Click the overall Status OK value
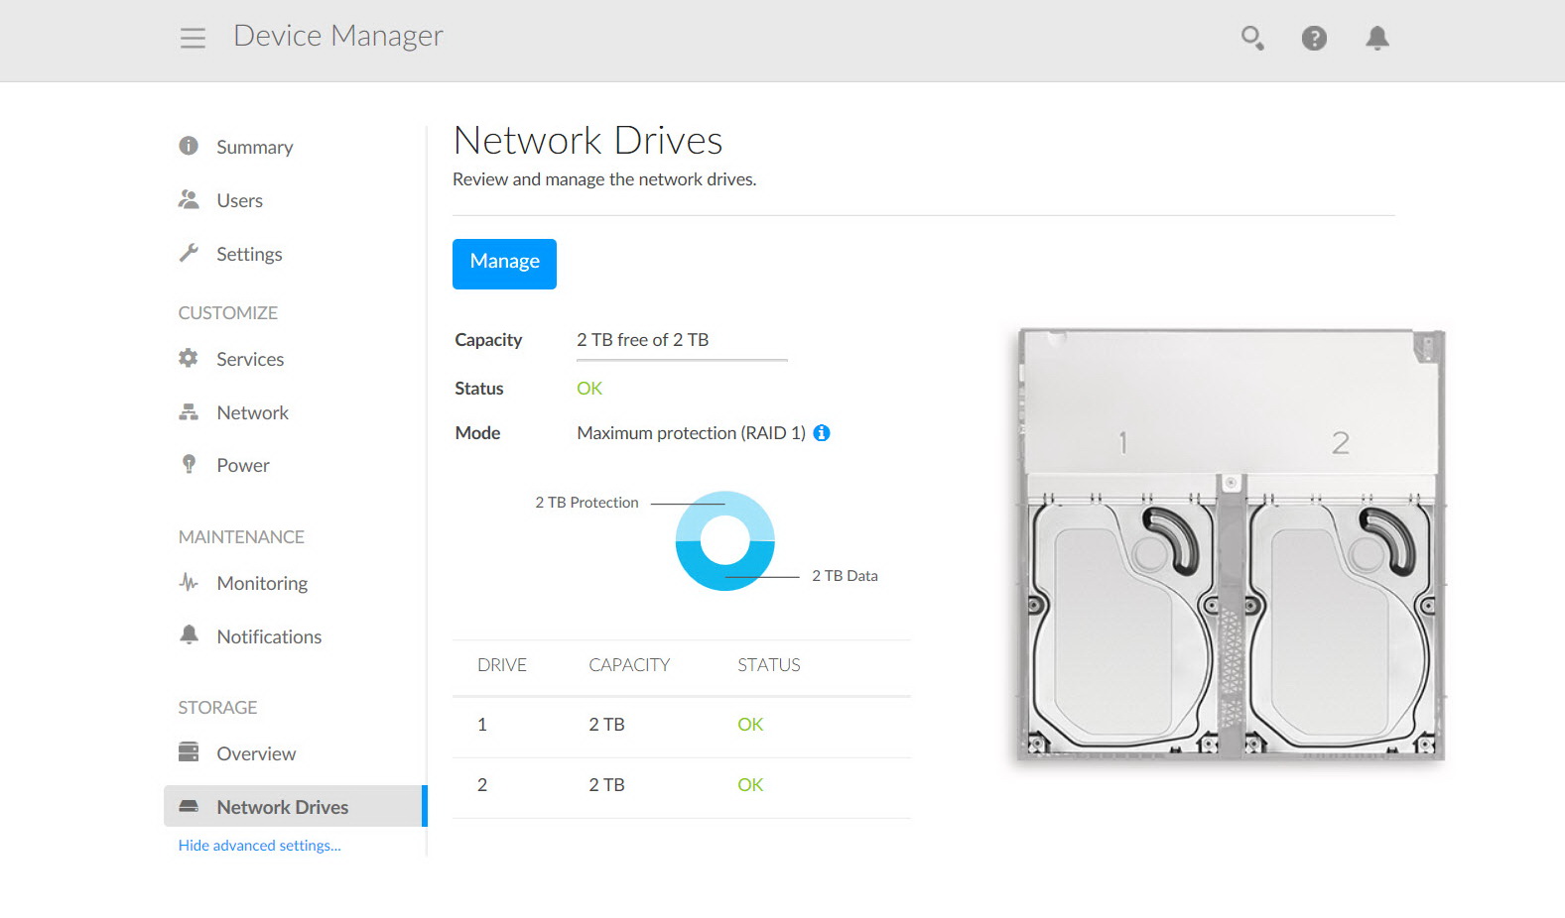The height and width of the screenshot is (918, 1565). (x=589, y=389)
